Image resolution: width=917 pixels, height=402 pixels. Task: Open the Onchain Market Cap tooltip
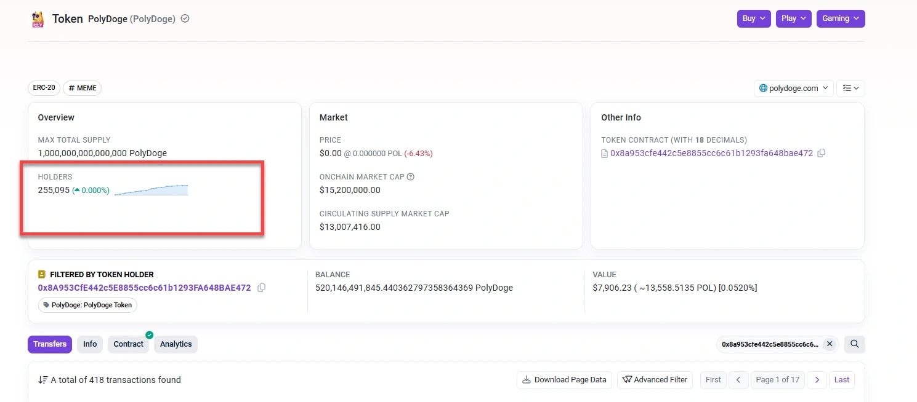coord(410,176)
